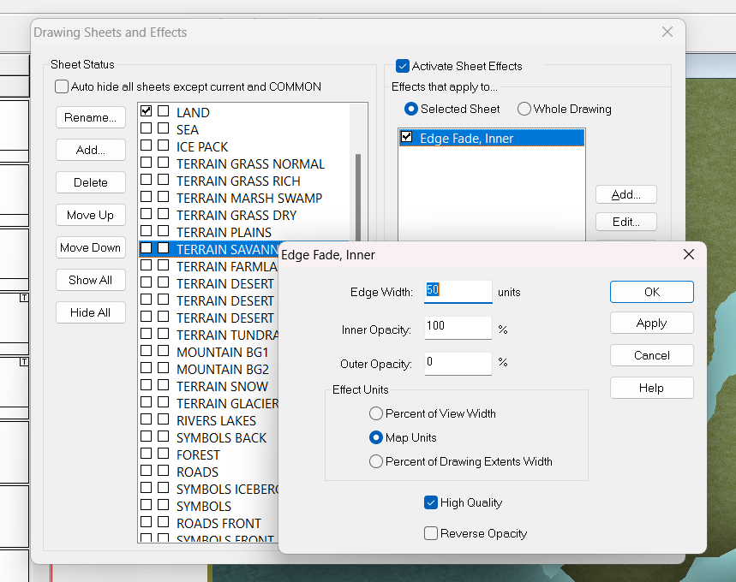Click the Apply button
The width and height of the screenshot is (736, 582).
651,324
